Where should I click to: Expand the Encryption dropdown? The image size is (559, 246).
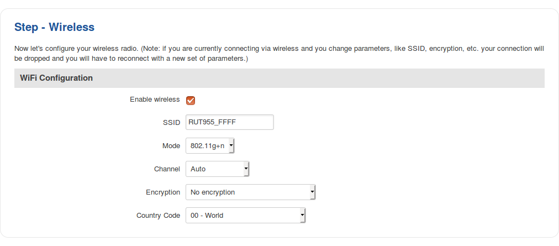(250, 192)
